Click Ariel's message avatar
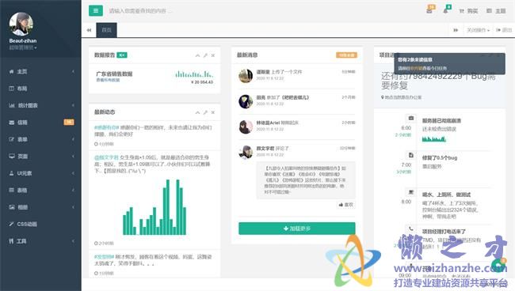The image size is (515, 291). pos(246,127)
